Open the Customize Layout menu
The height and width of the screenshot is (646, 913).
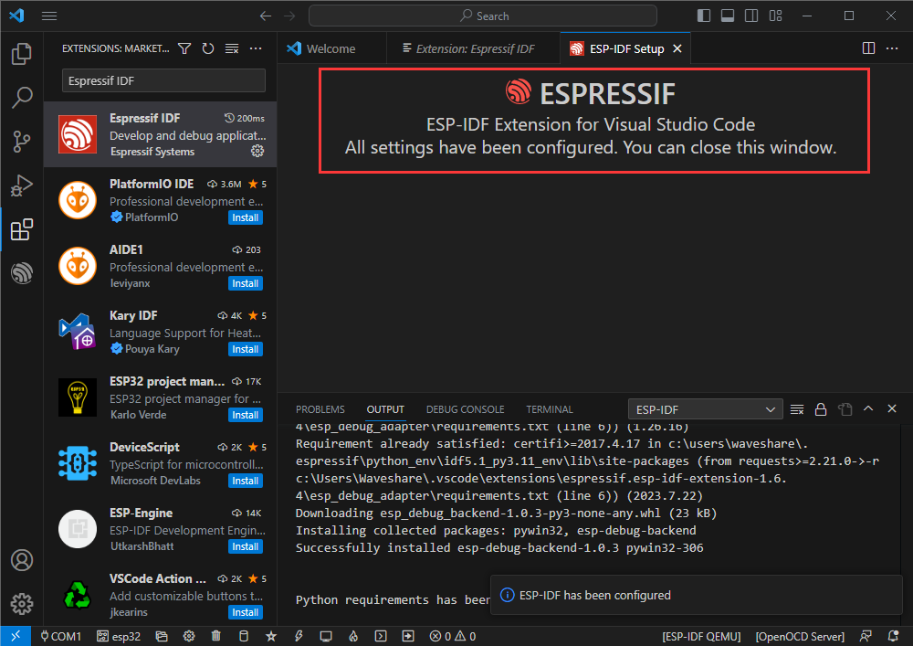pos(775,16)
